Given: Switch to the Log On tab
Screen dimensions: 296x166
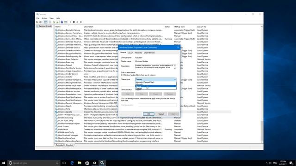Looking at the screenshot, I should [x=130, y=53].
